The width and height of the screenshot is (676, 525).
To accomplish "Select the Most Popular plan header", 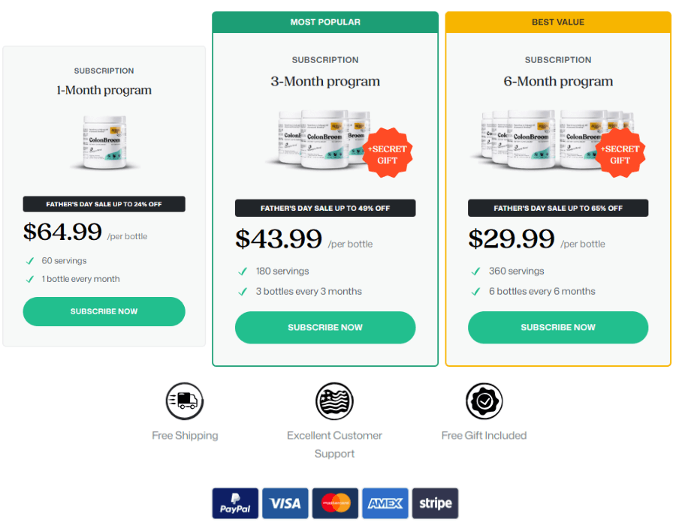I will pos(325,22).
